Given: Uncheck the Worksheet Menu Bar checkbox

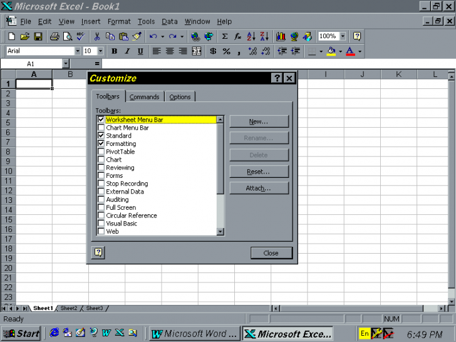Looking at the screenshot, I should coord(101,120).
